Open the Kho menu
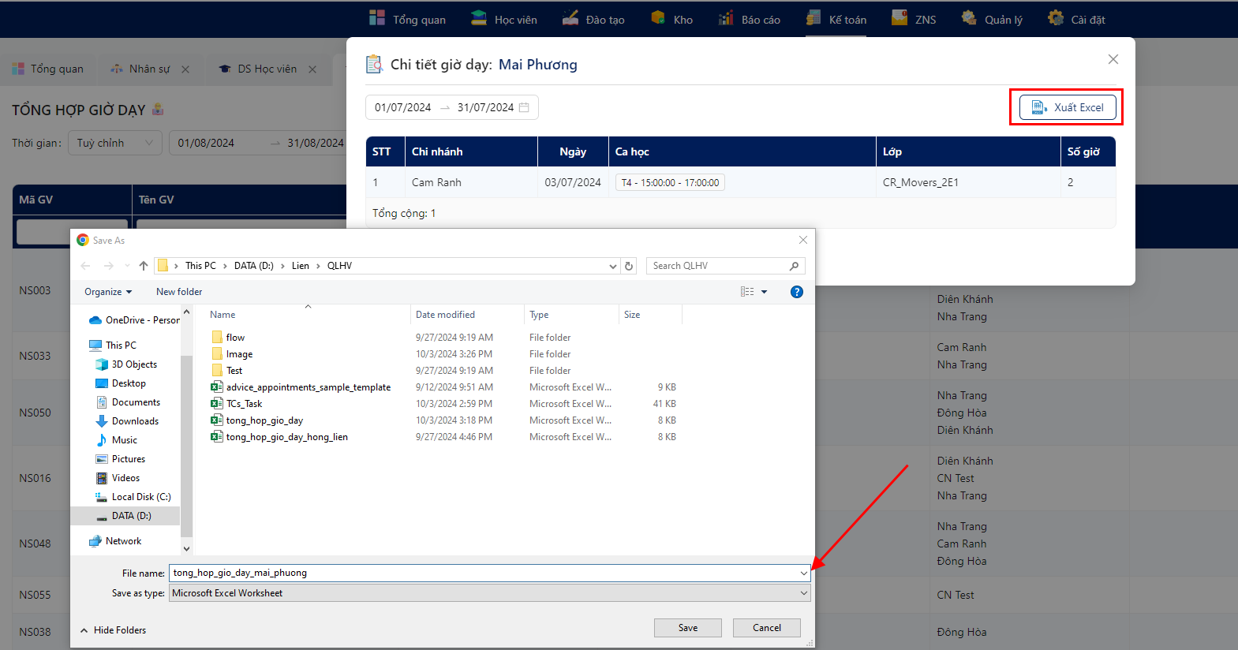 click(671, 19)
